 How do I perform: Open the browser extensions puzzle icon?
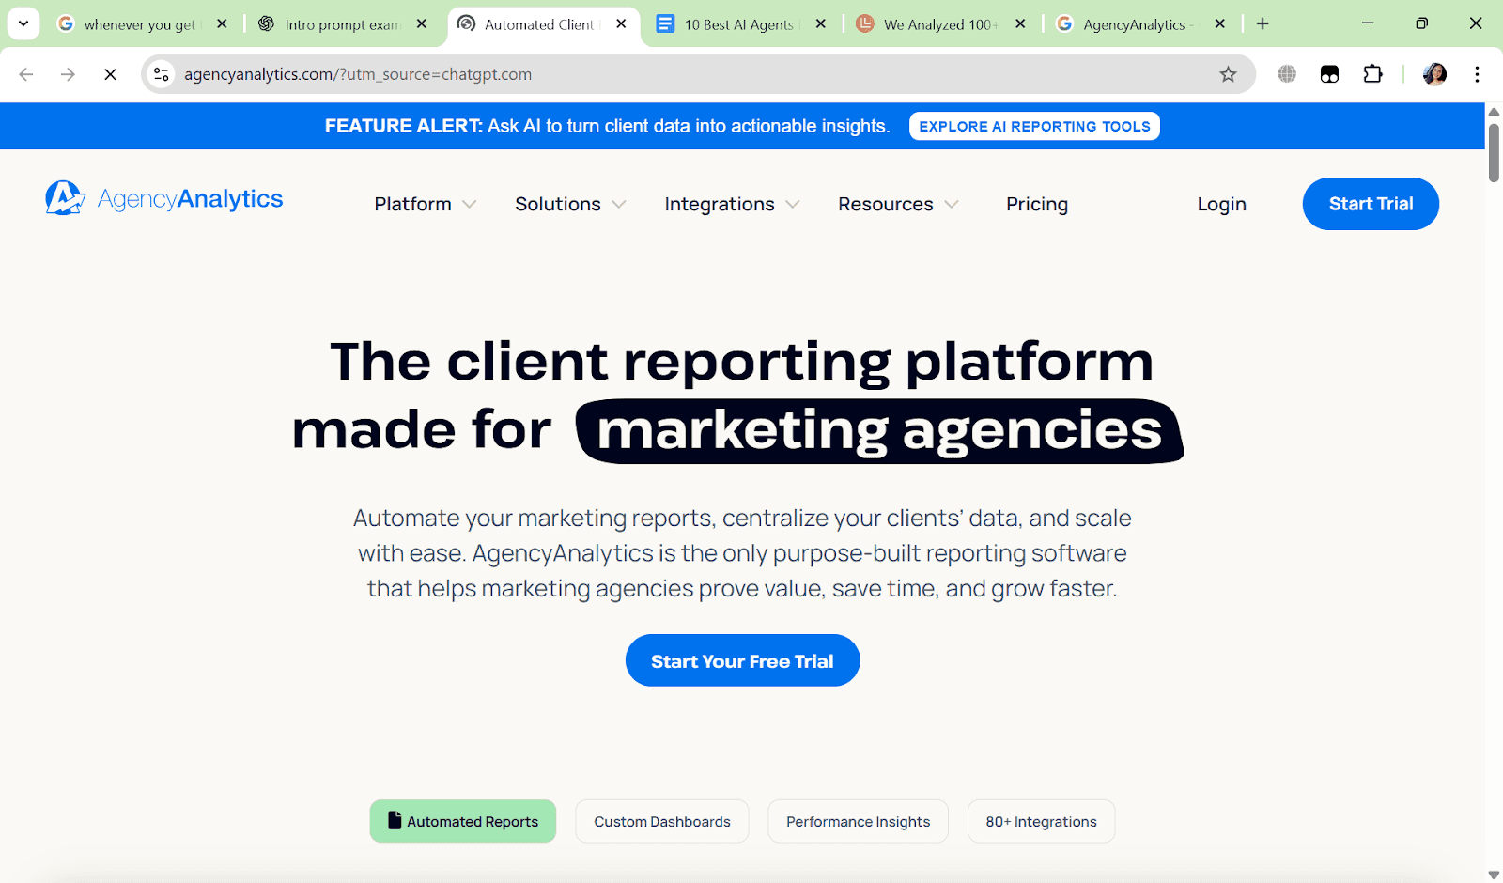click(1372, 74)
